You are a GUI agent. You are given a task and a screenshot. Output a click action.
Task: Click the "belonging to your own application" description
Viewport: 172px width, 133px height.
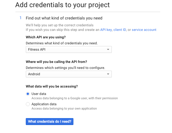tap(64, 108)
